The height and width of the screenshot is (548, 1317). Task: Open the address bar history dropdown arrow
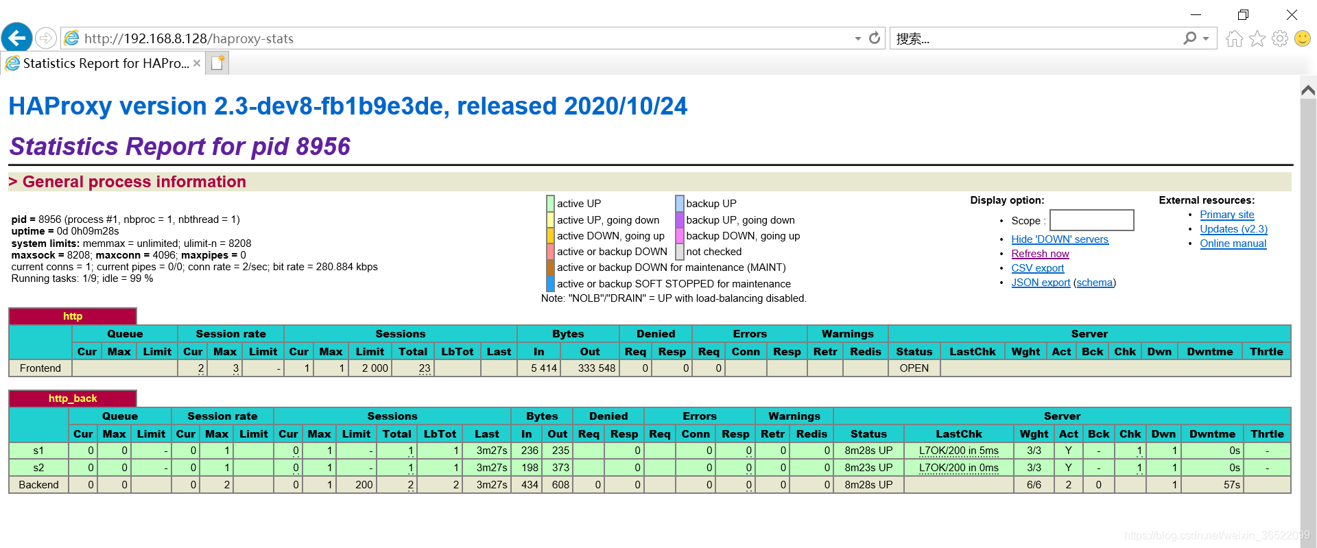[x=857, y=39]
